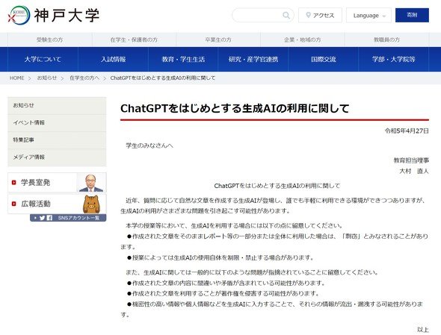The height and width of the screenshot is (335, 441).
Task: Click the red arrow icon beside 広報活動
Action: pos(13,204)
